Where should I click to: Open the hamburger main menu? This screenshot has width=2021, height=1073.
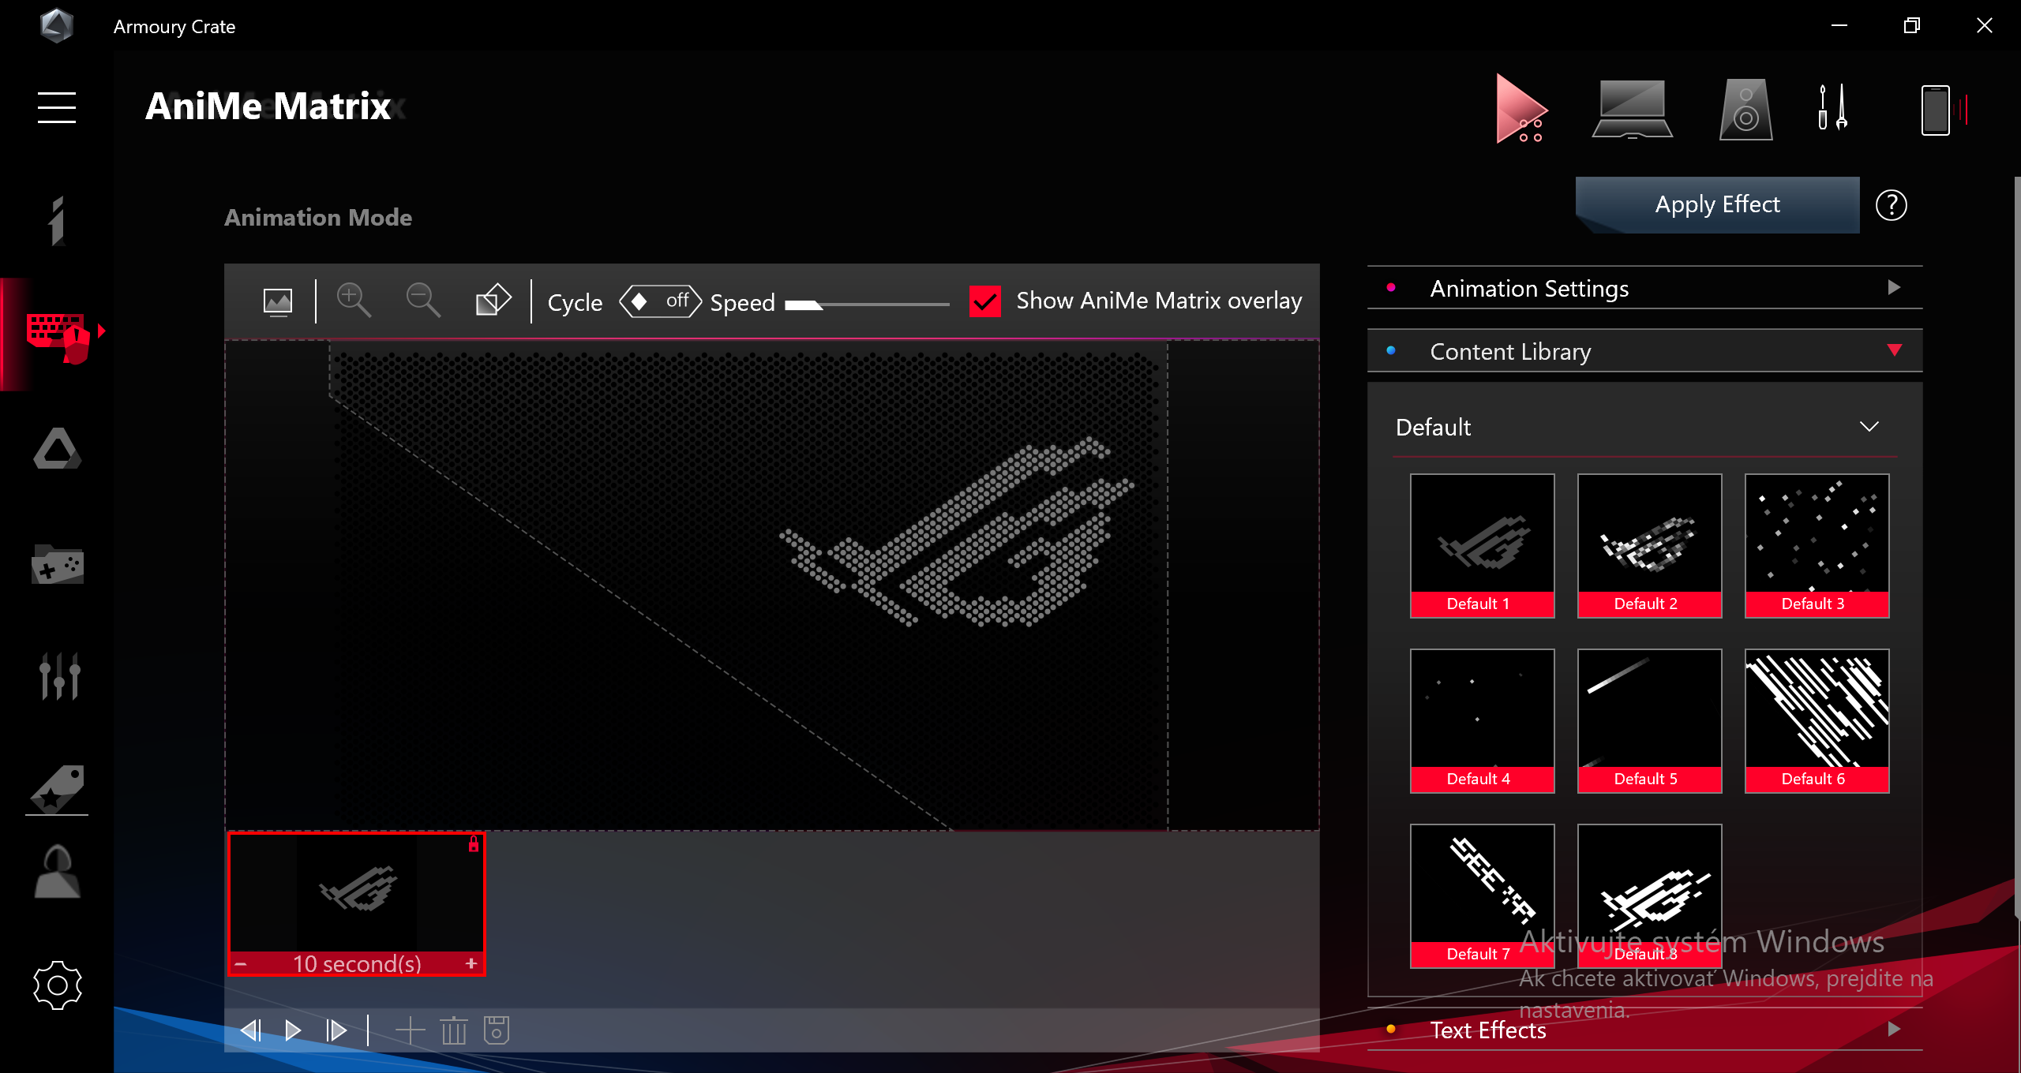[x=57, y=107]
